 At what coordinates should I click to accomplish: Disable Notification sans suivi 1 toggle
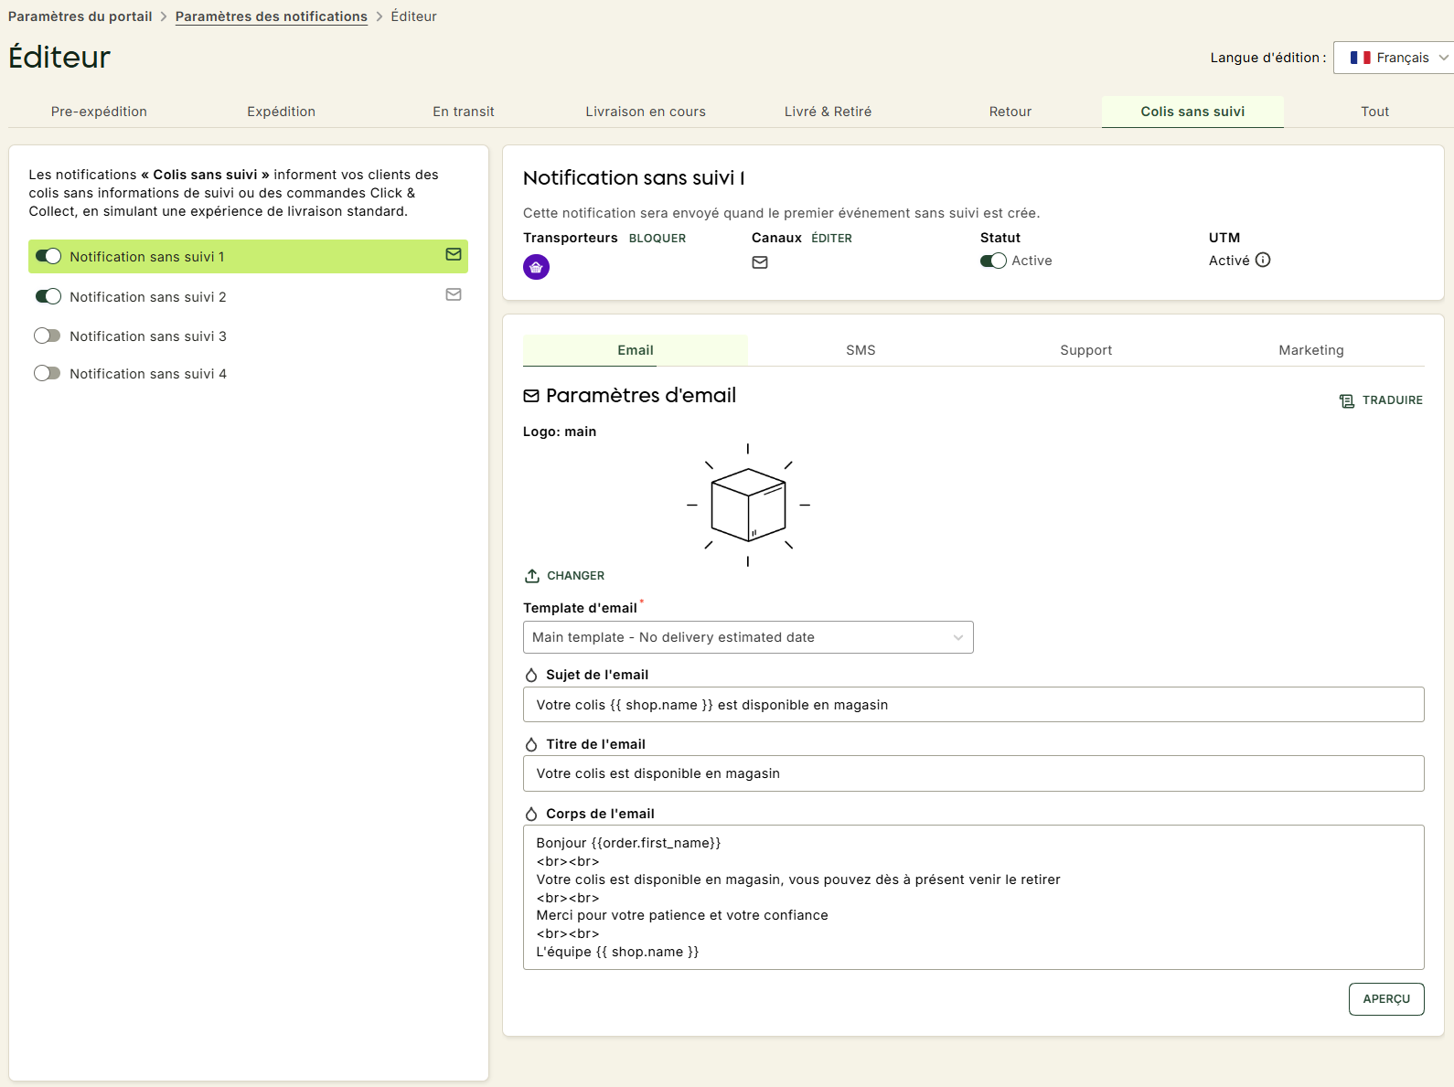[48, 256]
